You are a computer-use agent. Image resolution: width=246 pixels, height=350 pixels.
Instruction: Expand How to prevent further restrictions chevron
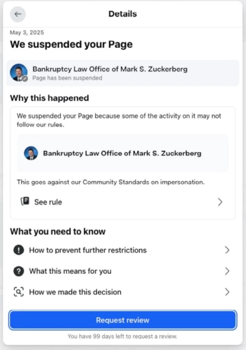click(x=227, y=250)
